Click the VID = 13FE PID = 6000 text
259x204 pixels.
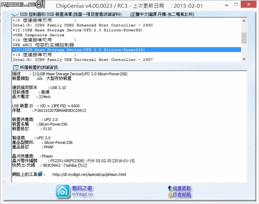(60, 106)
